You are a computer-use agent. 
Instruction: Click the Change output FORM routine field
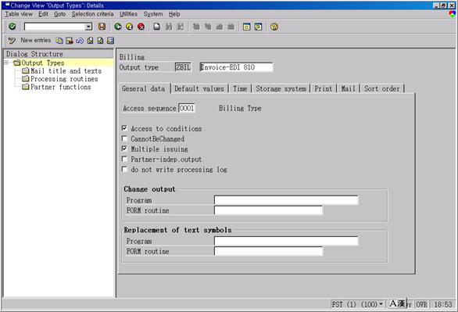tap(268, 210)
